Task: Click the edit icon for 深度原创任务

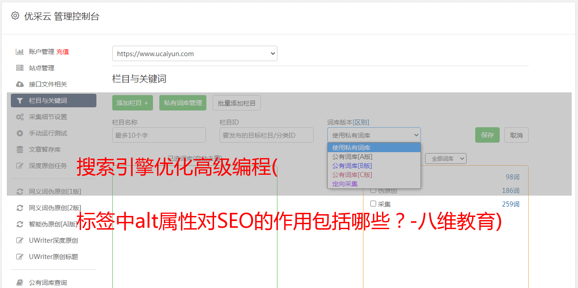Action: 19,166
